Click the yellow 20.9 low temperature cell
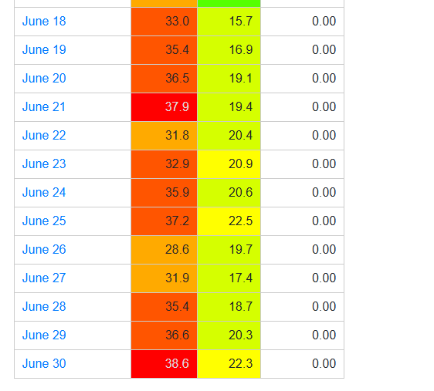This screenshot has width=434, height=391. 229,163
